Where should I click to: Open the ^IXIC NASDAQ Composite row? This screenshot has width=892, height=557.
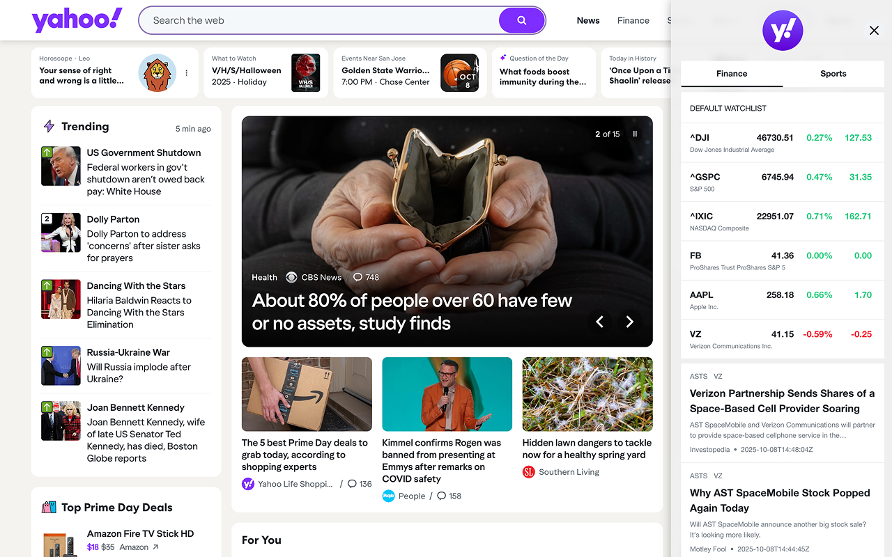(x=783, y=221)
